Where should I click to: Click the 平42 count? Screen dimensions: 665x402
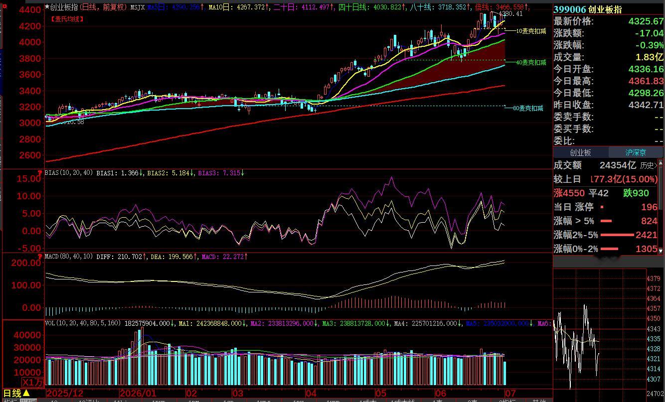tap(598, 193)
